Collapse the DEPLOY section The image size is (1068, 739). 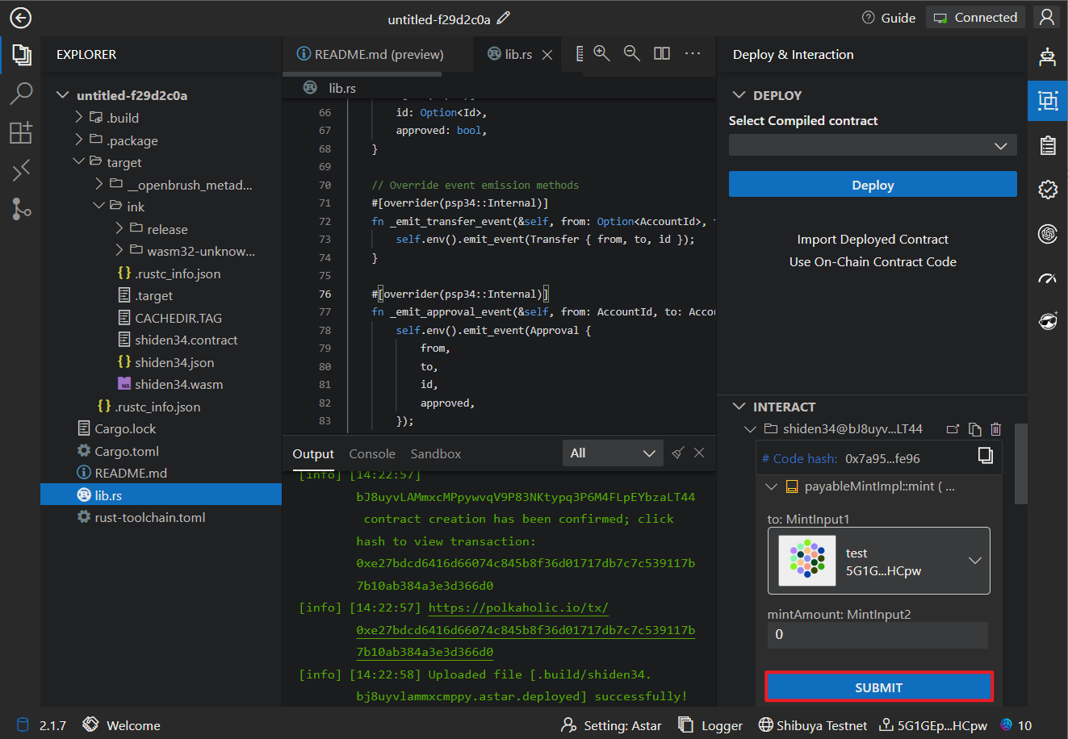(739, 95)
